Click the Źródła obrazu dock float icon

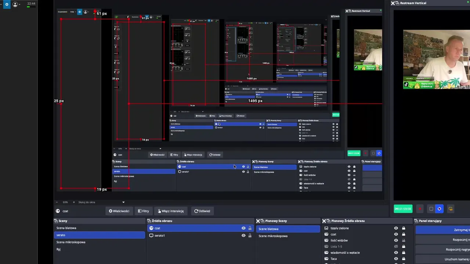(x=149, y=221)
